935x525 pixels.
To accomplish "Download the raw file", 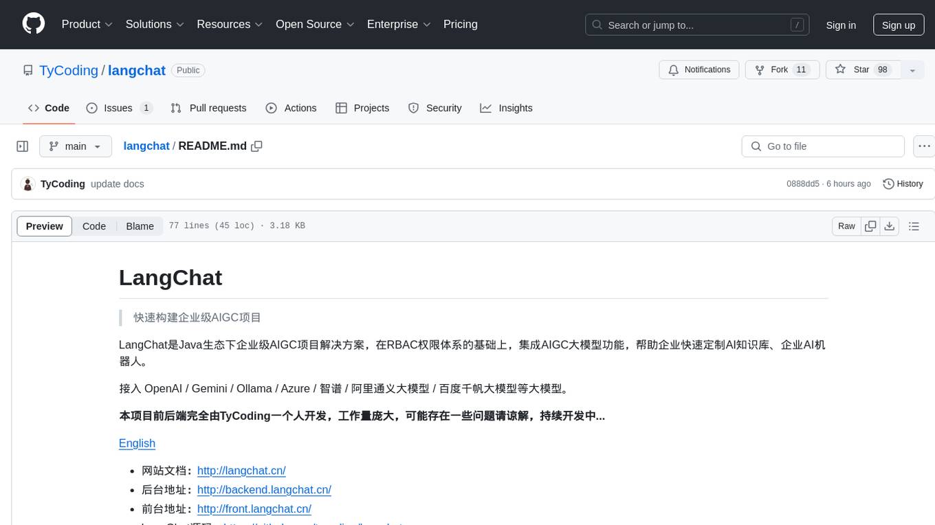I will [890, 226].
